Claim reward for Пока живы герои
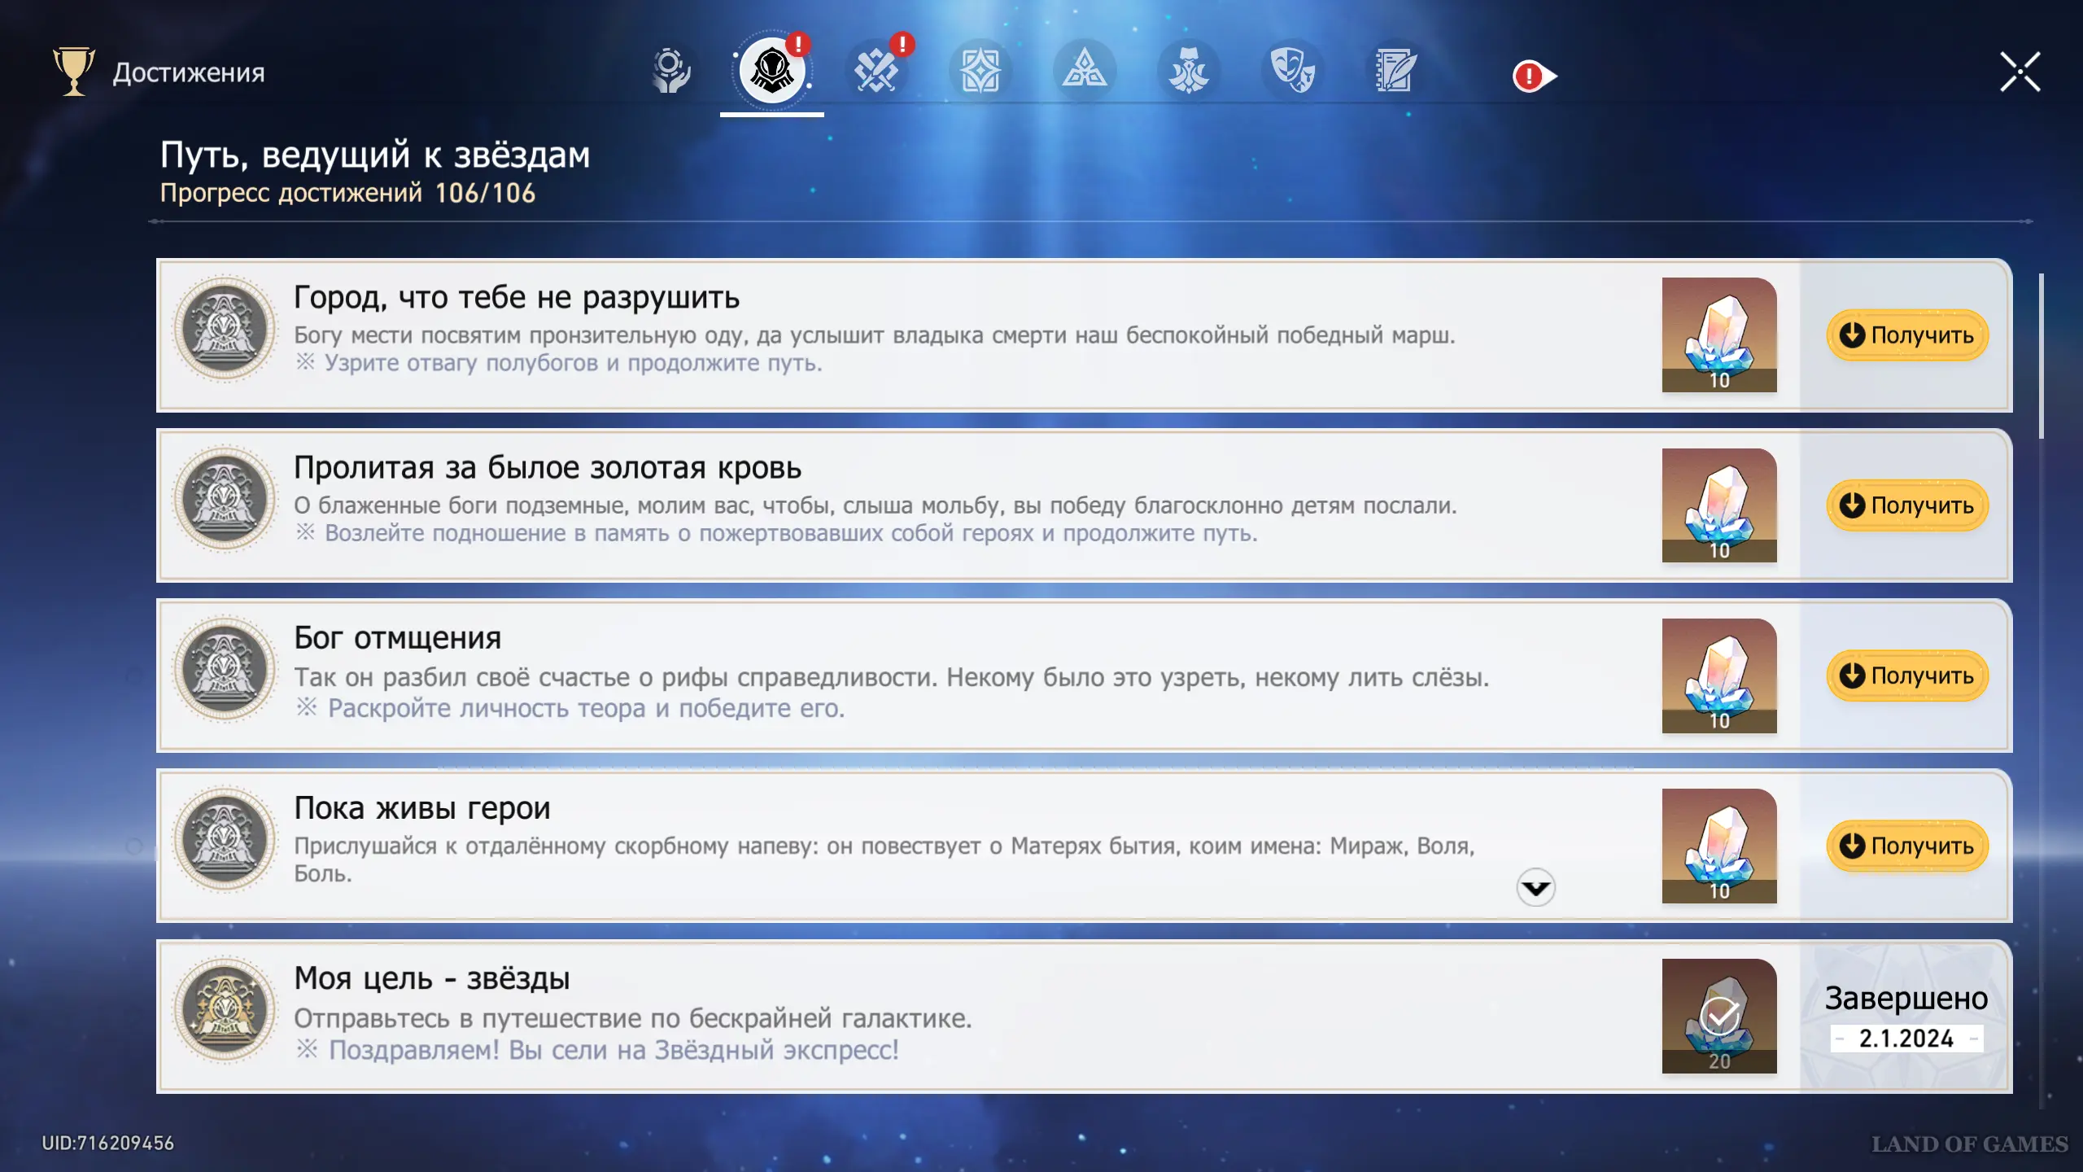Image resolution: width=2083 pixels, height=1172 pixels. [1907, 845]
